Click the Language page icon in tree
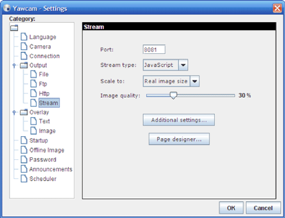Screen dimensions: 285x218 click(24, 37)
